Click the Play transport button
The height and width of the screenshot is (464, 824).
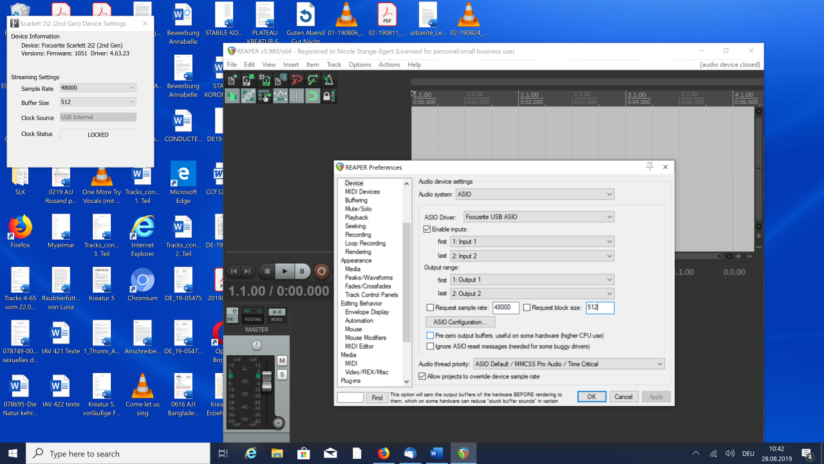tap(285, 271)
